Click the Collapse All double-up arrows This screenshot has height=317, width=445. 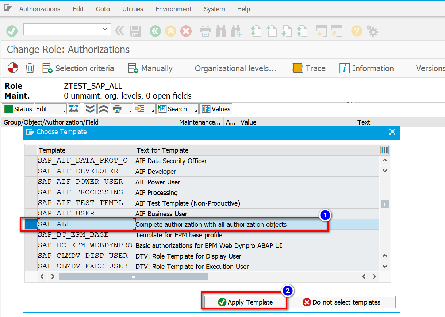click(104, 109)
